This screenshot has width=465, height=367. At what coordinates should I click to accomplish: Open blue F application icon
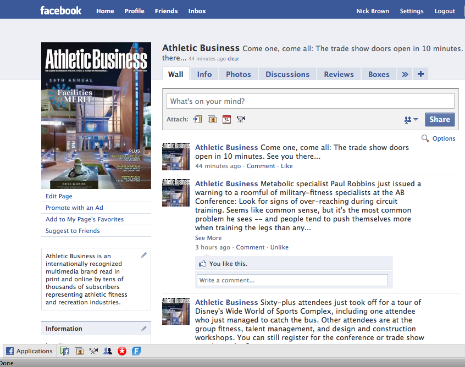[x=136, y=351]
